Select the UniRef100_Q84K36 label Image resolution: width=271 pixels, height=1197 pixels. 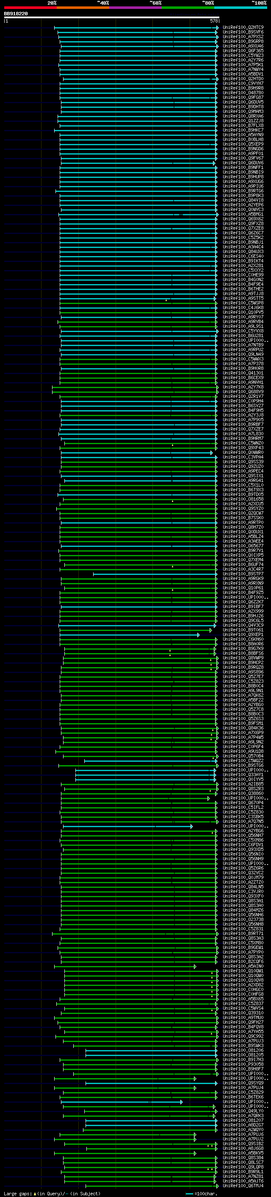click(x=243, y=728)
